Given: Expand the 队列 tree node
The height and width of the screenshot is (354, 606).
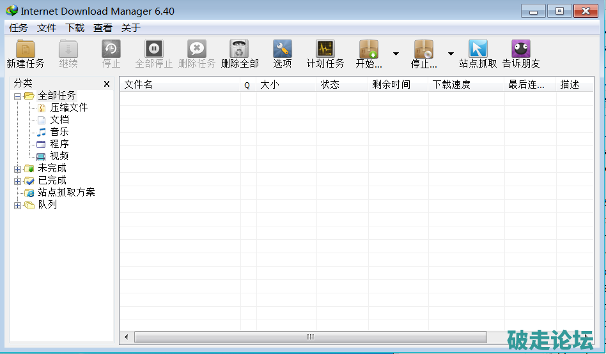Looking at the screenshot, I should tap(17, 205).
